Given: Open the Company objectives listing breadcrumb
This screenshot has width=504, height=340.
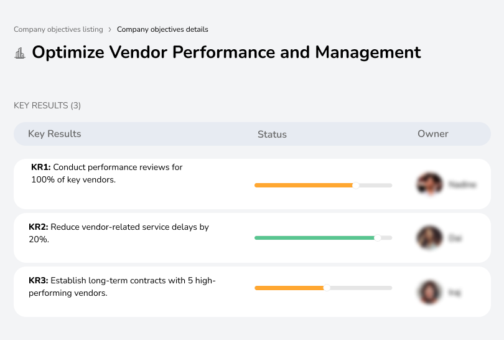Looking at the screenshot, I should pyautogui.click(x=58, y=29).
